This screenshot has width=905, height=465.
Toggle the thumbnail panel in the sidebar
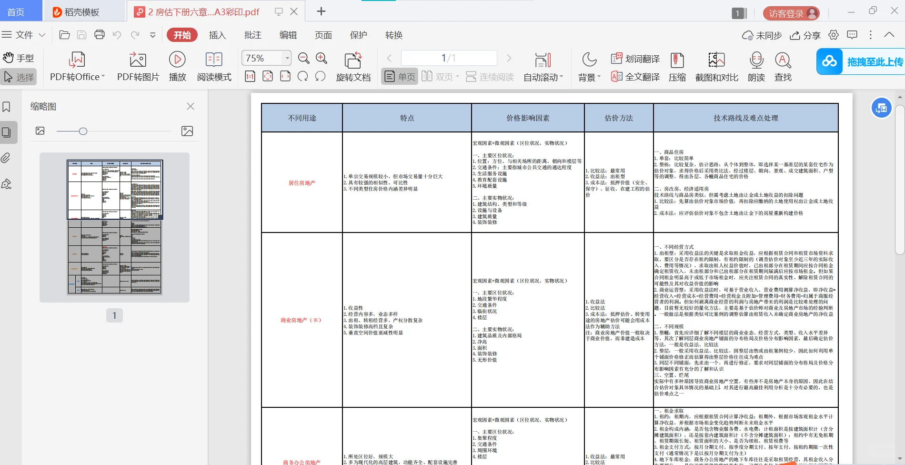(7, 132)
